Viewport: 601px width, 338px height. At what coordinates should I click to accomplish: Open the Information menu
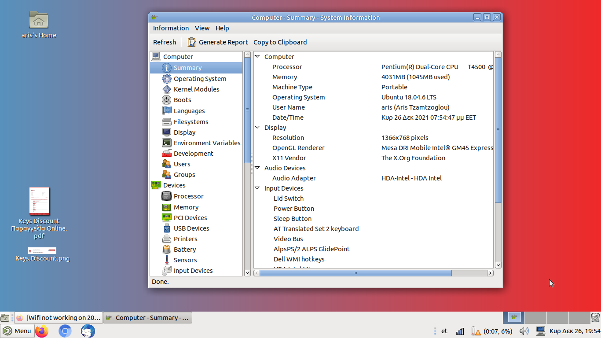click(x=171, y=28)
